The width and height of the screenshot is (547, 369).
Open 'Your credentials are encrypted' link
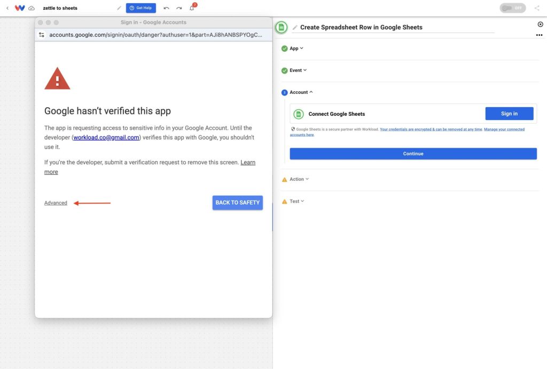click(431, 129)
